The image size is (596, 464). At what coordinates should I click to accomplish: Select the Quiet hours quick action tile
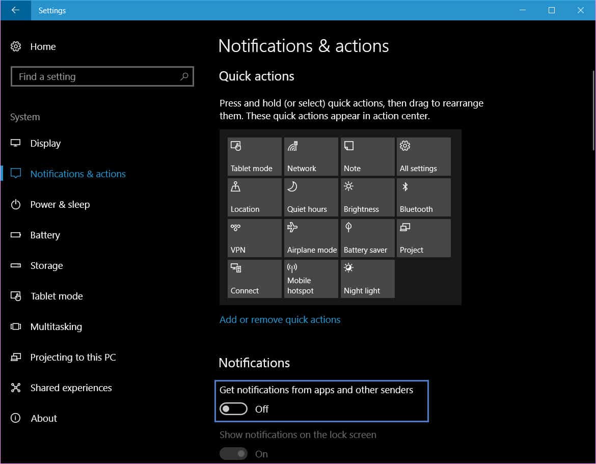[x=311, y=197]
